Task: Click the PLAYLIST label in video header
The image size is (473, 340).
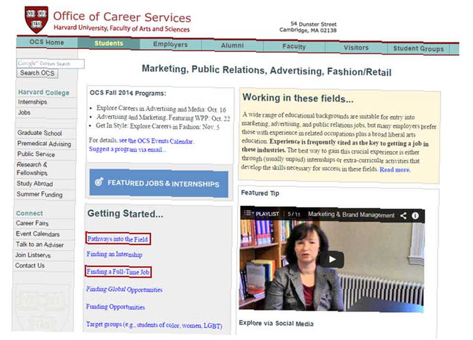Action: [267, 214]
